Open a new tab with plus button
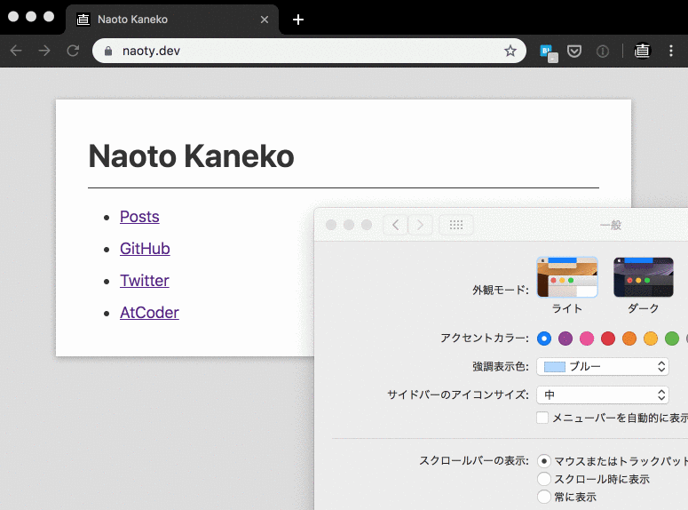 (298, 20)
